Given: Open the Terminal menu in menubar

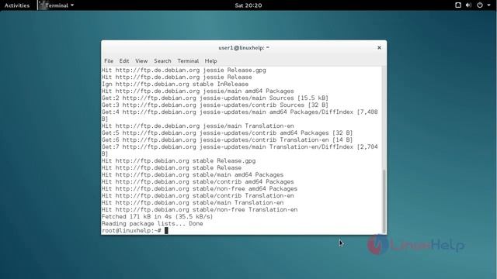Looking at the screenshot, I should click(188, 60).
